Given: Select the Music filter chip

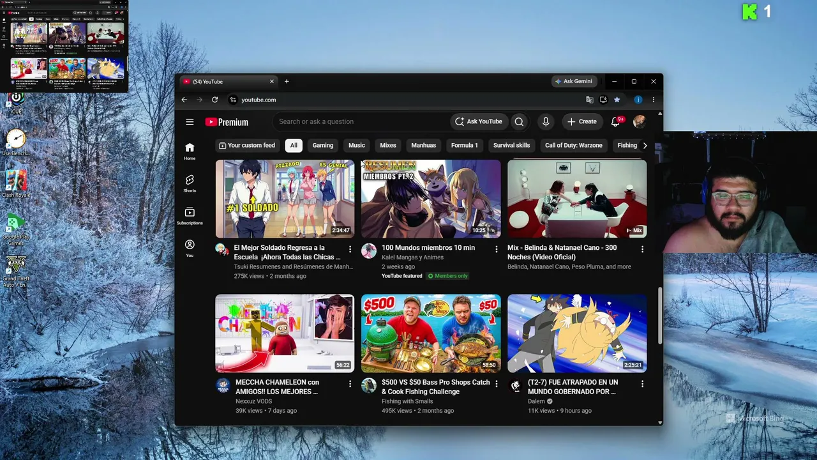Looking at the screenshot, I should (x=357, y=146).
